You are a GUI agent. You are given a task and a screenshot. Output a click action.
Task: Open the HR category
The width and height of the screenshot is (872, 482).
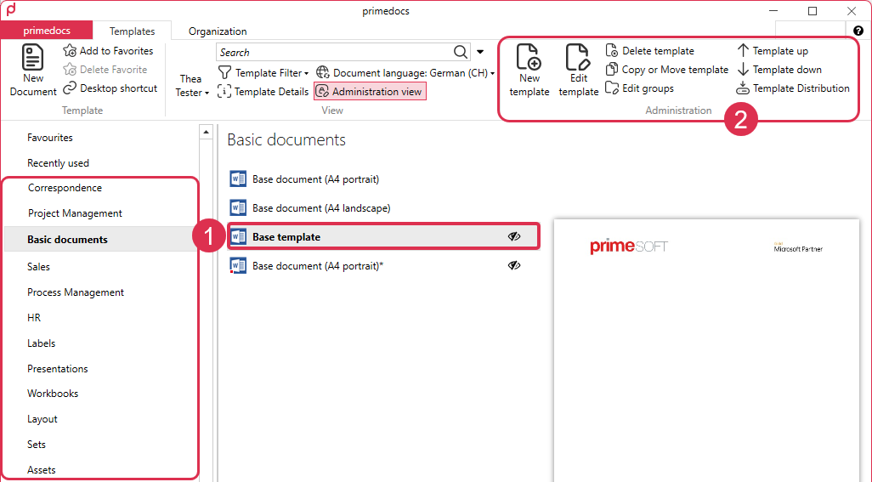coord(34,318)
